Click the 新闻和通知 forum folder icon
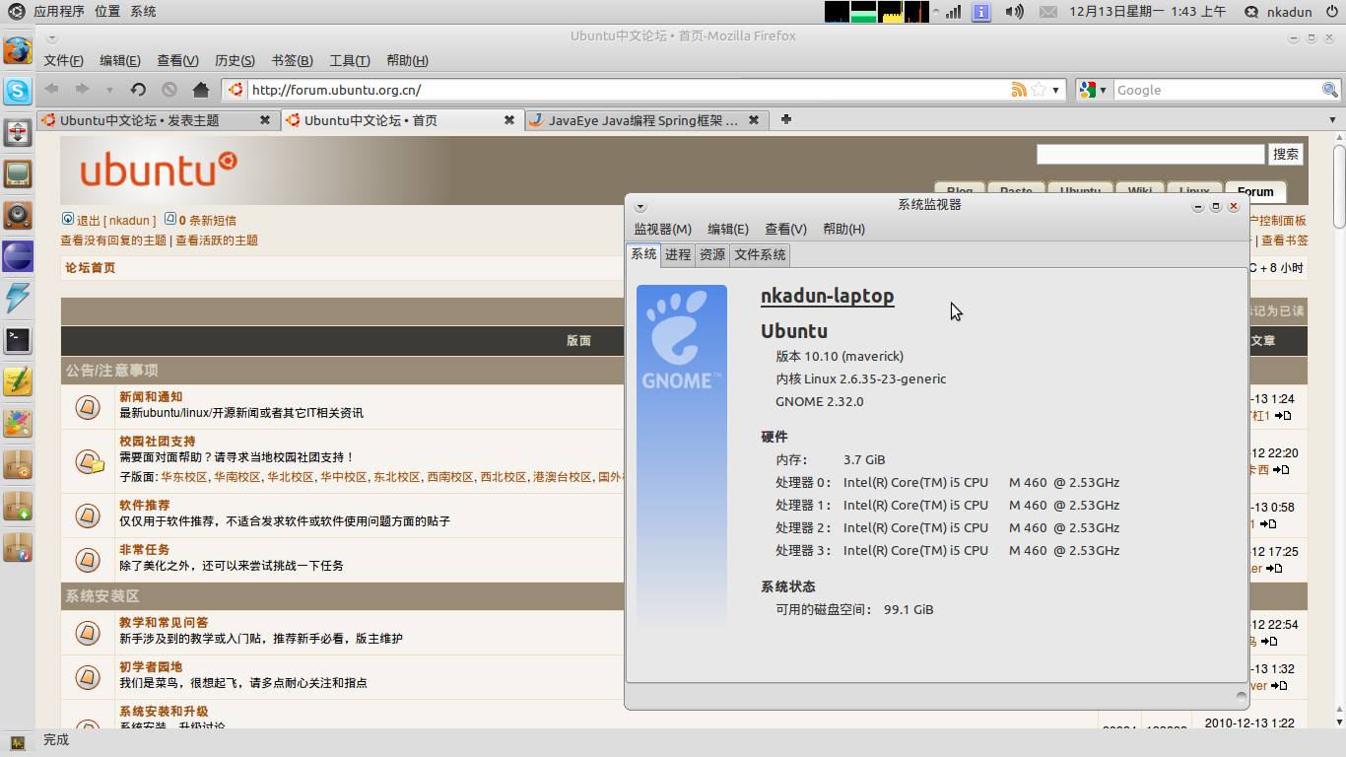 click(88, 405)
